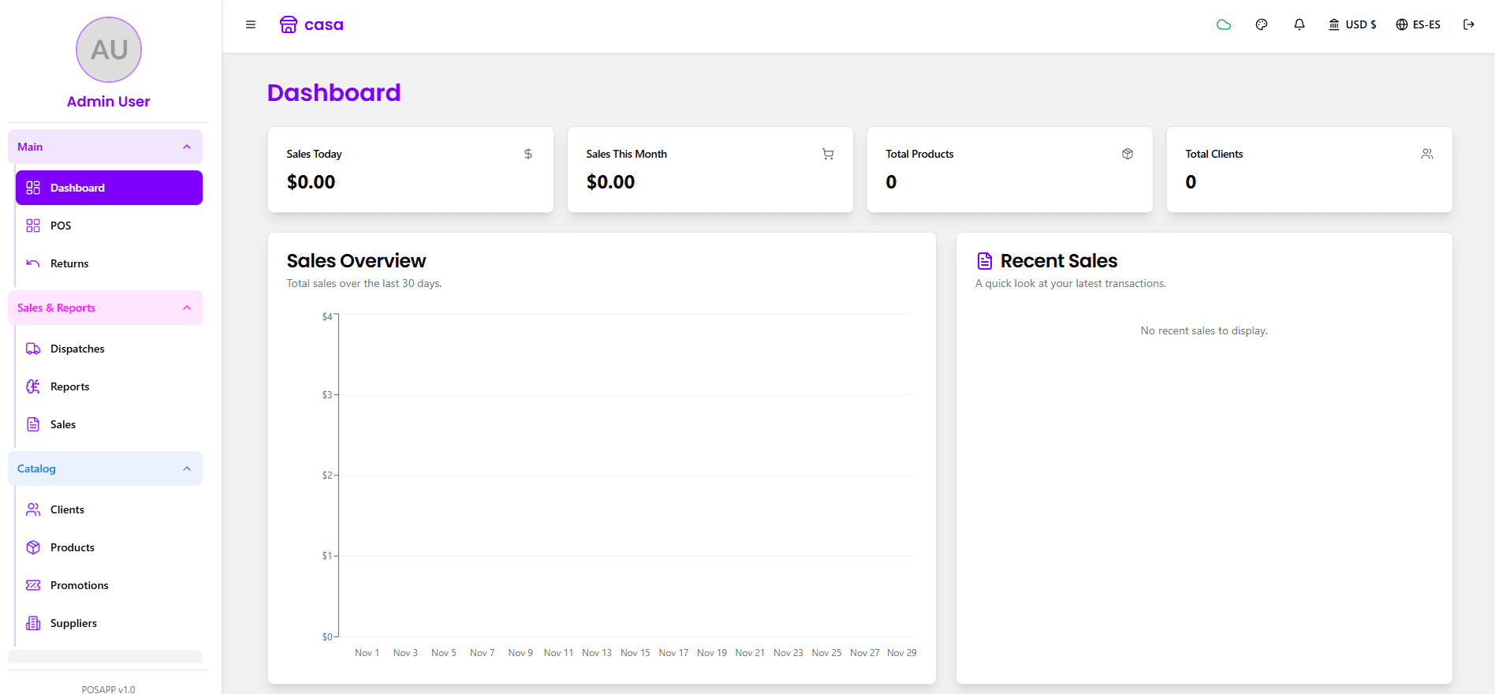This screenshot has height=694, width=1495.
Task: Click the dollar icon on Sales Today card
Action: click(528, 154)
